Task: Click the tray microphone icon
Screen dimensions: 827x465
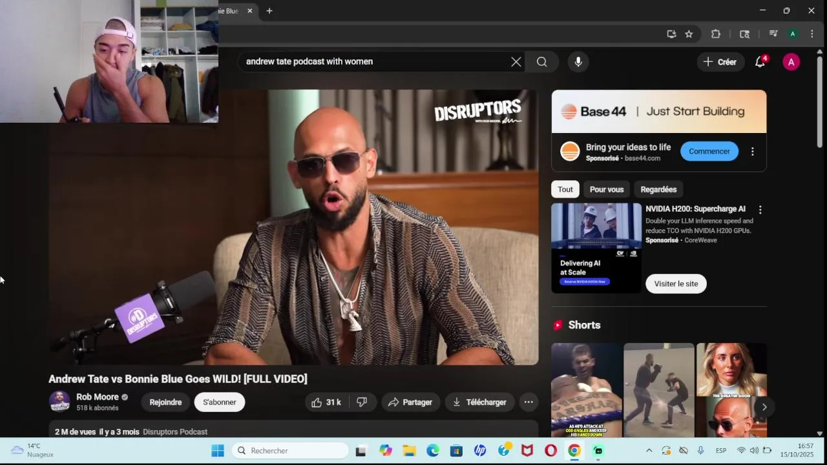Action: [700, 451]
